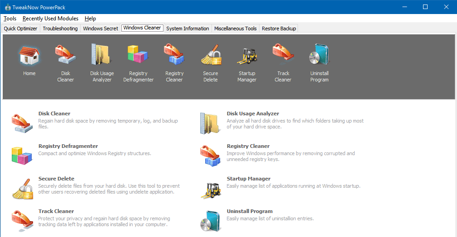The width and height of the screenshot is (457, 237).
Task: Launch Startup Manager forklift toolbar icon
Action: click(247, 56)
